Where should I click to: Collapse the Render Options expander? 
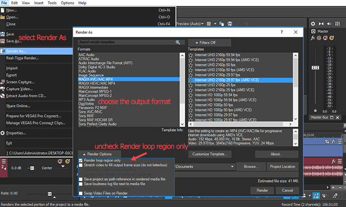click(99, 154)
